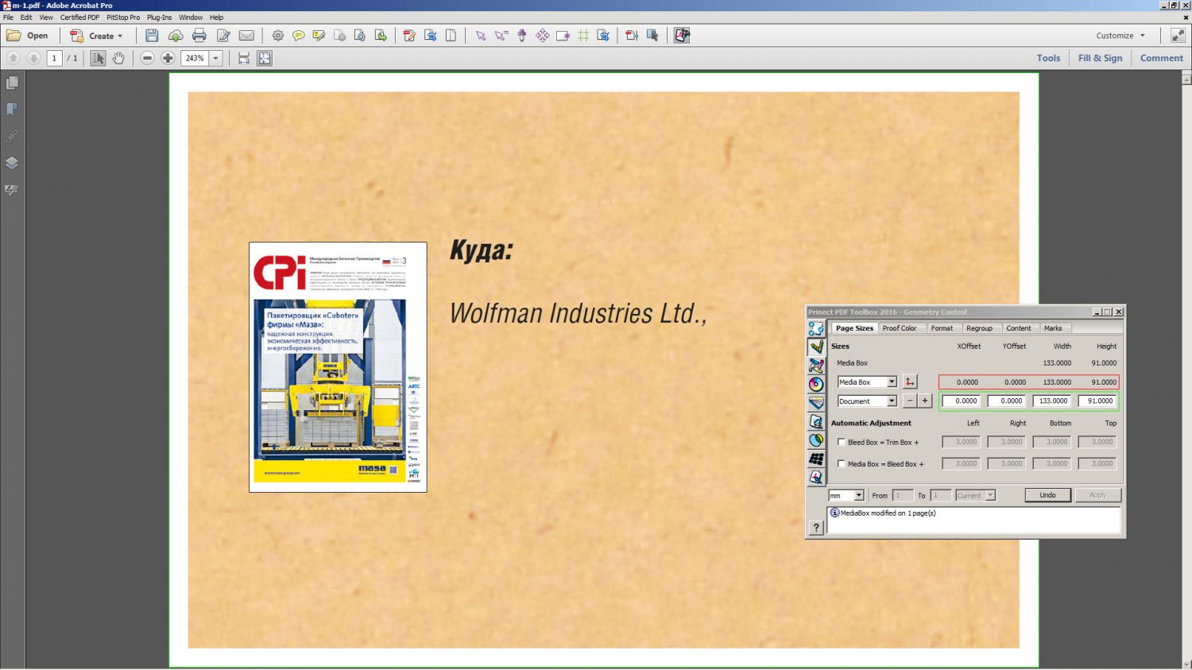Screen dimensions: 1192x670
Task: Click the green grid guides icon
Action: pyautogui.click(x=583, y=36)
